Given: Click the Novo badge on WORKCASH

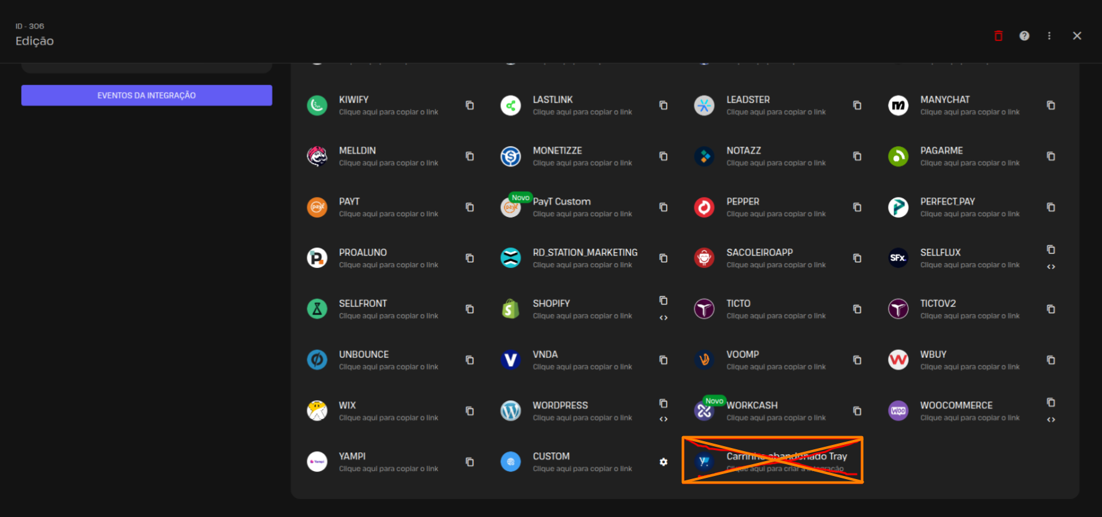Looking at the screenshot, I should coord(714,401).
